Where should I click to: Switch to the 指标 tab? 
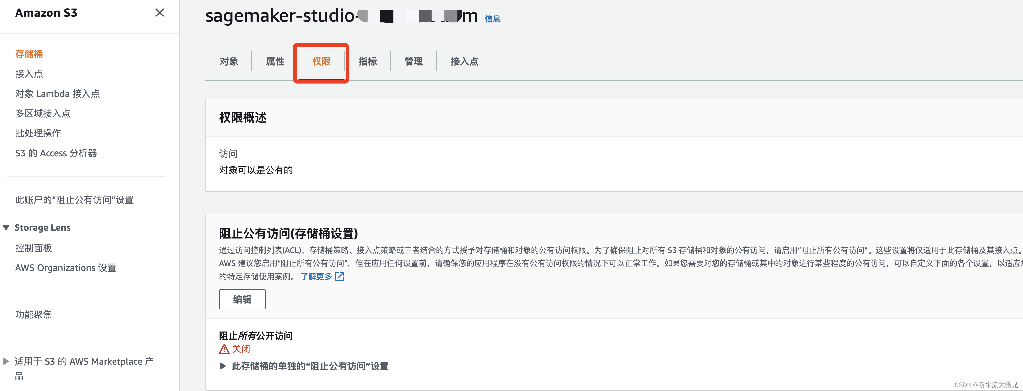click(368, 61)
